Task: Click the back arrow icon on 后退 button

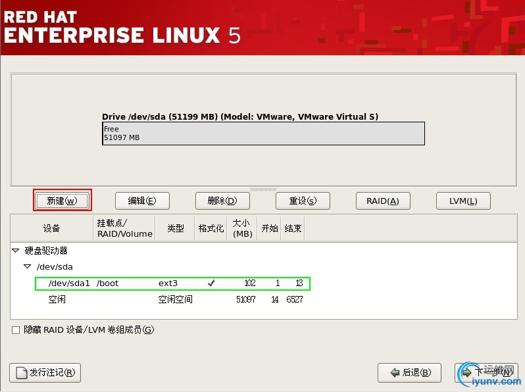Action: point(395,372)
